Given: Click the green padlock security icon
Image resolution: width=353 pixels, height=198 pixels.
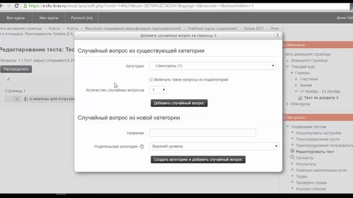Looking at the screenshot, I should (25, 6).
